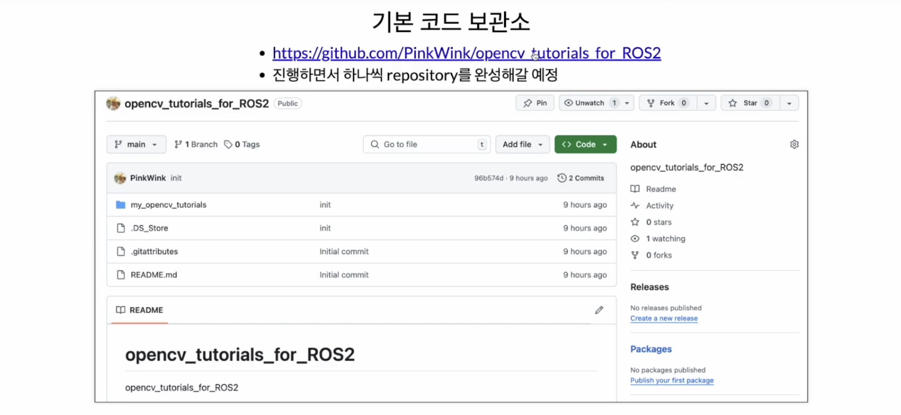
Task: Click the repository owner avatar beside the title
Action: [x=113, y=104]
